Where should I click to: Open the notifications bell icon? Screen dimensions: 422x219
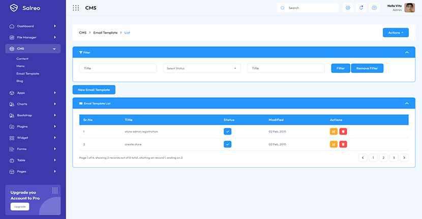pos(361,8)
